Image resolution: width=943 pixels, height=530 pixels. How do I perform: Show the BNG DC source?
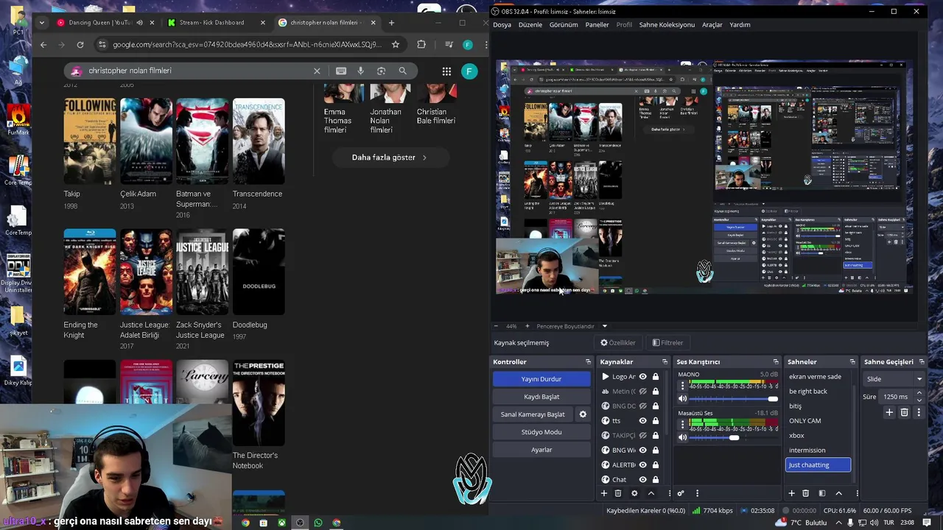pyautogui.click(x=643, y=406)
